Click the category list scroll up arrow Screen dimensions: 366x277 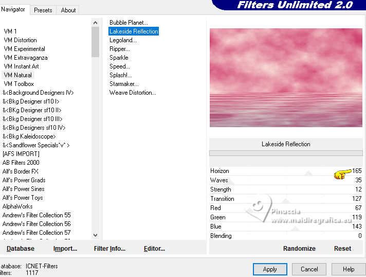95,23
